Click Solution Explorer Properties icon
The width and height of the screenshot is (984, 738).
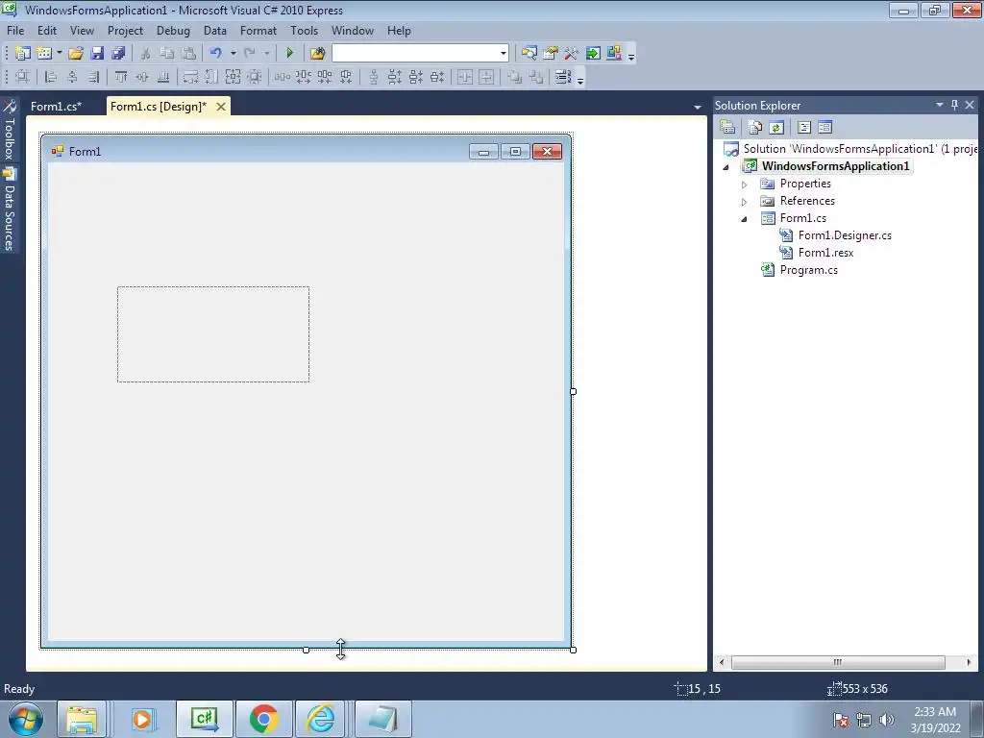(727, 128)
